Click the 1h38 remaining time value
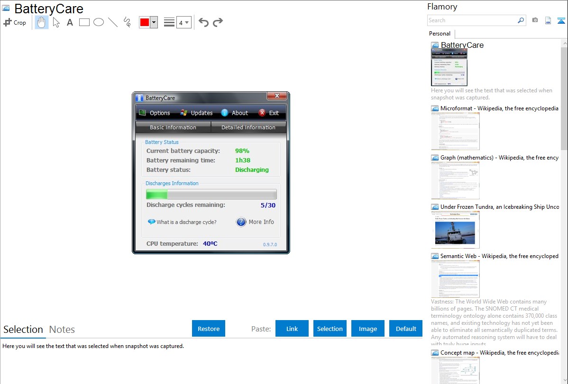 coord(243,161)
